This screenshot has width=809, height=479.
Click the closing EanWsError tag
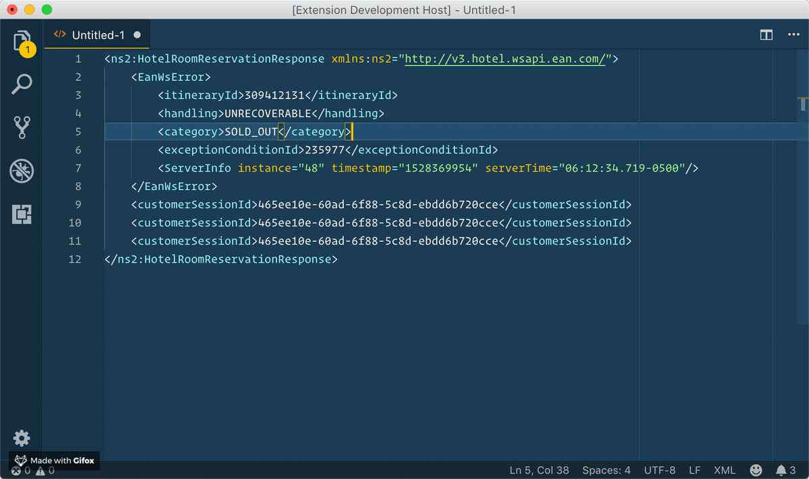click(175, 187)
